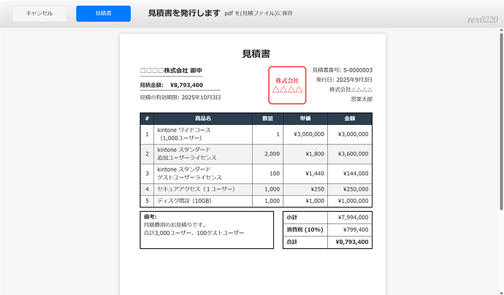The image size is (504, 295).
Task: Click the 見積書 document title heading
Action: (256, 53)
